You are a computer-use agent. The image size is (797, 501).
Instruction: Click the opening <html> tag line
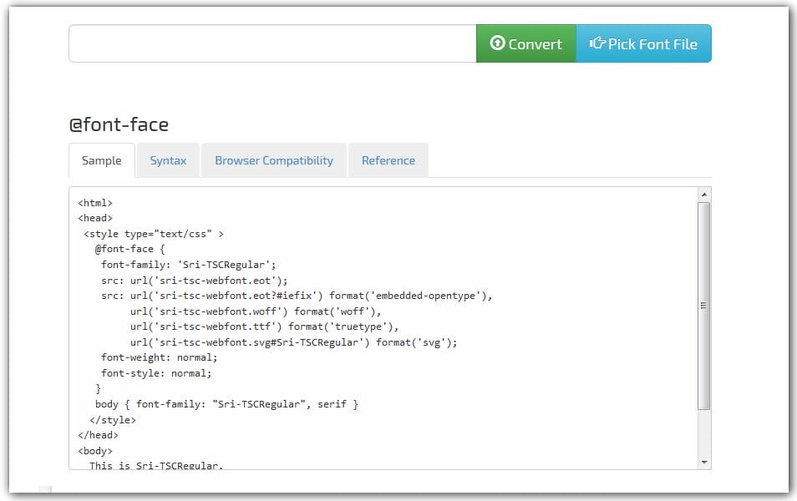point(95,203)
